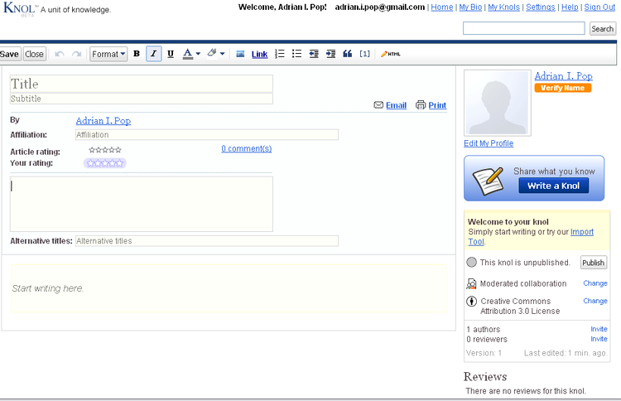This screenshot has height=401, width=621.
Task: Click the redo arrow icon
Action: coord(76,54)
